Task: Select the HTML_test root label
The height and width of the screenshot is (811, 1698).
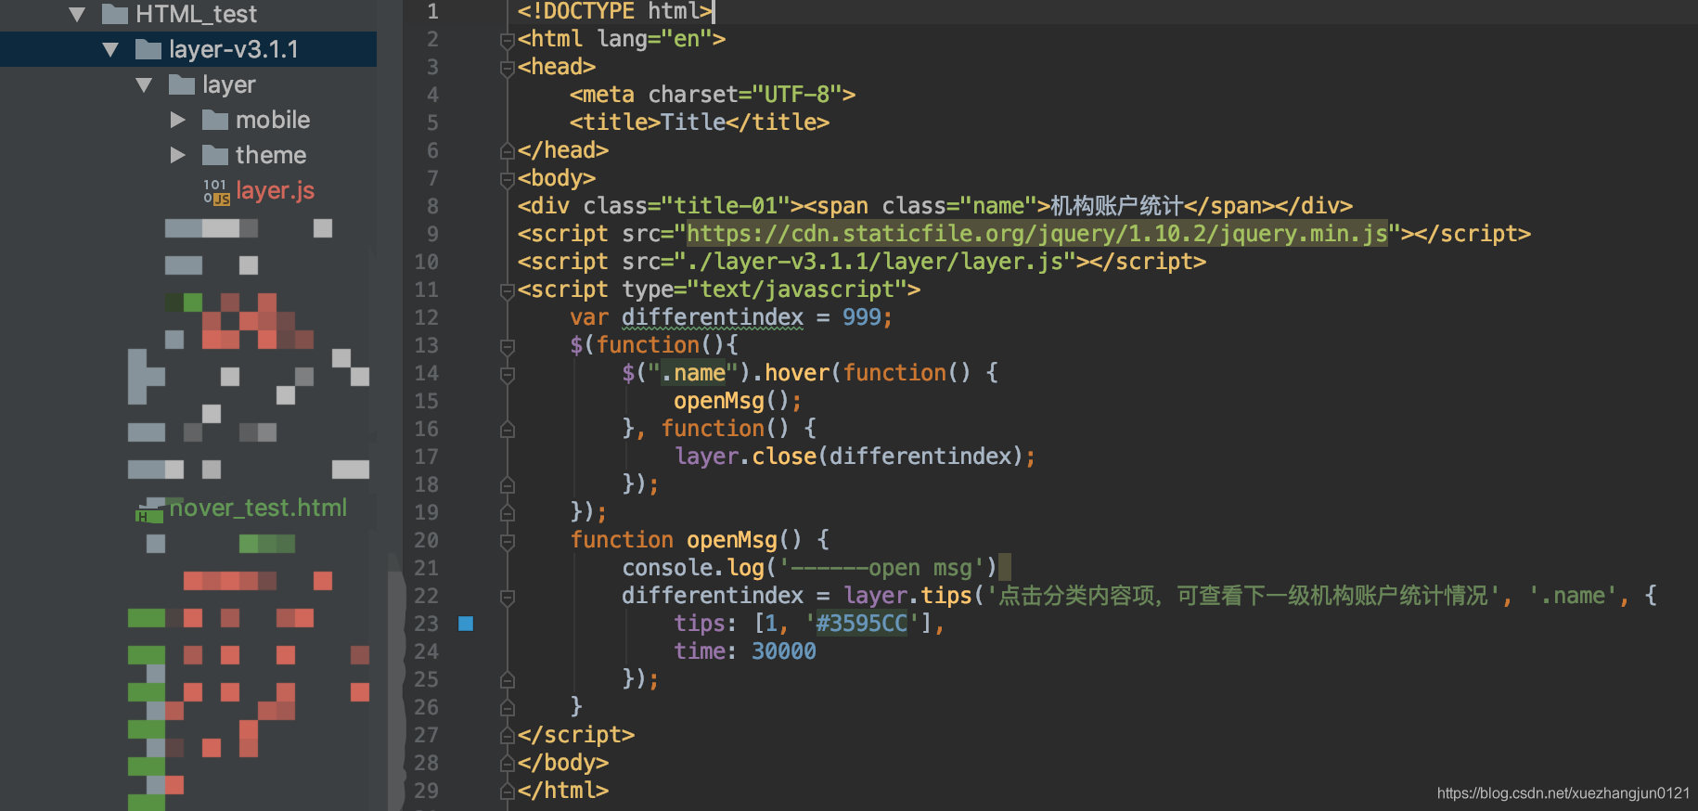Action: [x=197, y=14]
